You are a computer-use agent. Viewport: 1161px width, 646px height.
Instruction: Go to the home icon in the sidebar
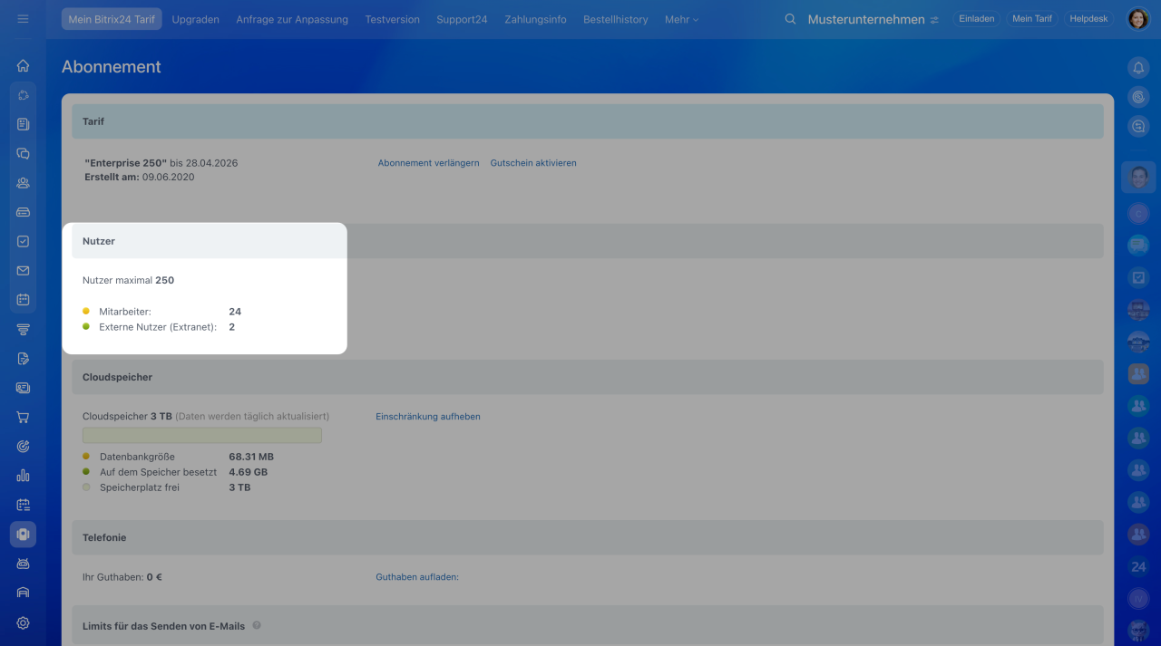(x=23, y=65)
